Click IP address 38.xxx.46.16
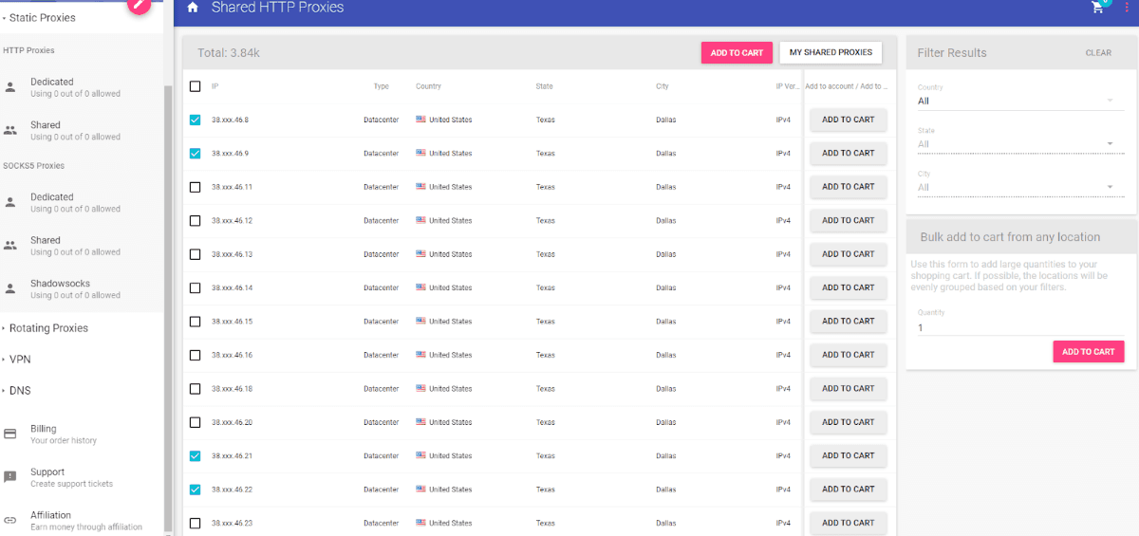The image size is (1139, 536). [x=232, y=355]
